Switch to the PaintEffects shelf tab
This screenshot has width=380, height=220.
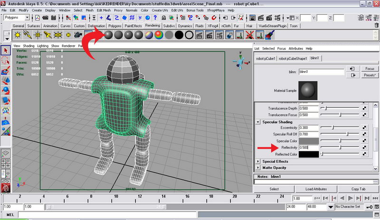point(133,26)
